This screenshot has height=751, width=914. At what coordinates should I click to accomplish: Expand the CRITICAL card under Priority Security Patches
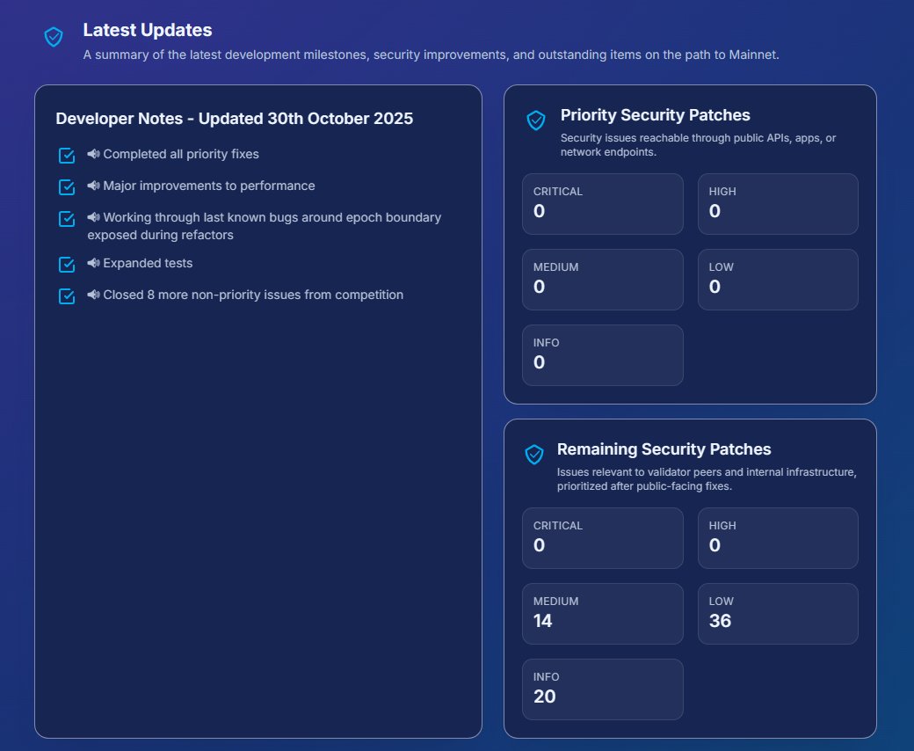pyautogui.click(x=603, y=203)
